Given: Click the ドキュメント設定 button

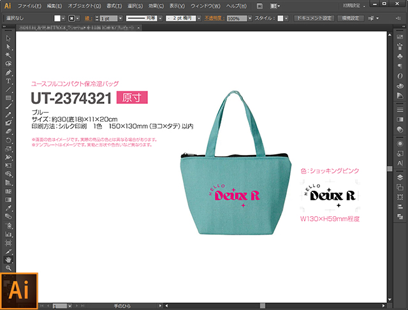Looking at the screenshot, I should (x=314, y=19).
